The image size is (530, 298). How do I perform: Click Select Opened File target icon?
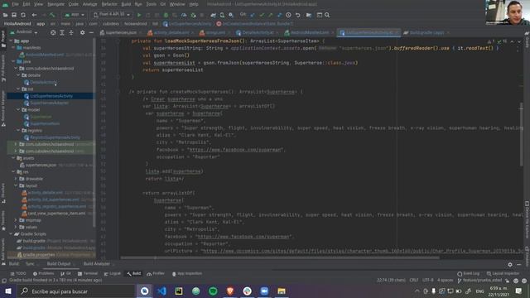[x=53, y=32]
